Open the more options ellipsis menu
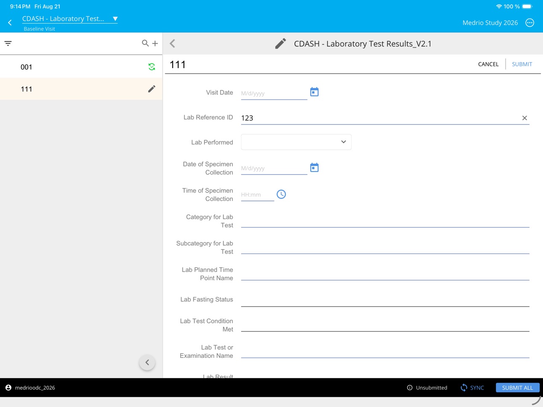 pyautogui.click(x=530, y=23)
